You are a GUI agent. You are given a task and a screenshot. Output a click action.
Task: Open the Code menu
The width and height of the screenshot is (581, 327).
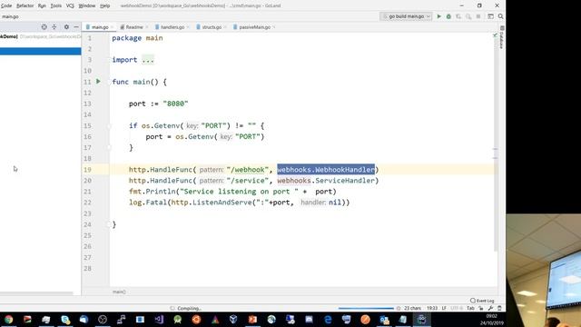pos(6,5)
